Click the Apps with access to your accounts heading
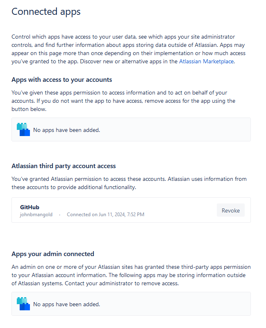 coord(62,80)
